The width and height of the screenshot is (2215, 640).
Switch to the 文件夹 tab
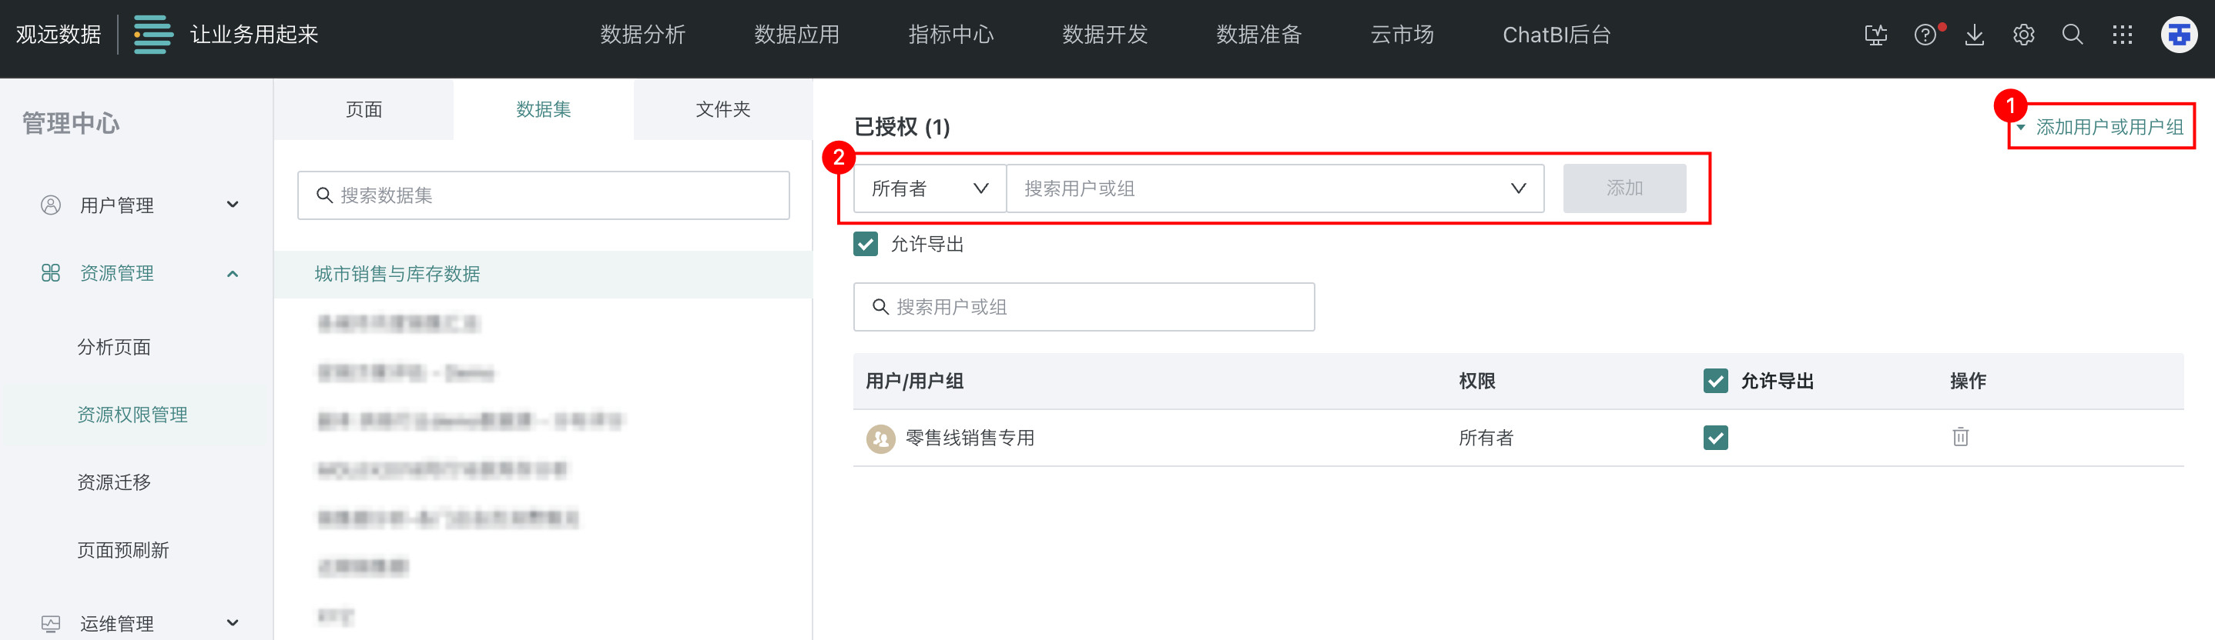722,109
